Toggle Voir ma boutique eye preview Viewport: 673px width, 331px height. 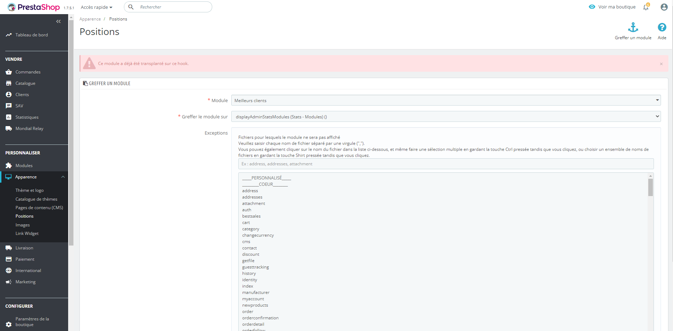(x=592, y=7)
